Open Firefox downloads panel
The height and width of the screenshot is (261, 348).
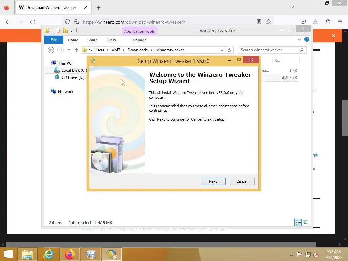click(x=315, y=22)
